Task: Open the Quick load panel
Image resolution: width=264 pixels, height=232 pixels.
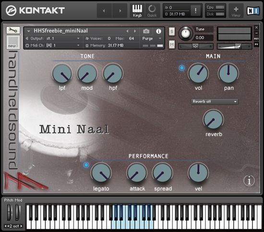Action: (x=152, y=11)
